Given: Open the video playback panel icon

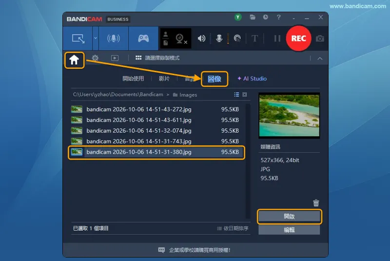Looking at the screenshot, I should [115, 58].
